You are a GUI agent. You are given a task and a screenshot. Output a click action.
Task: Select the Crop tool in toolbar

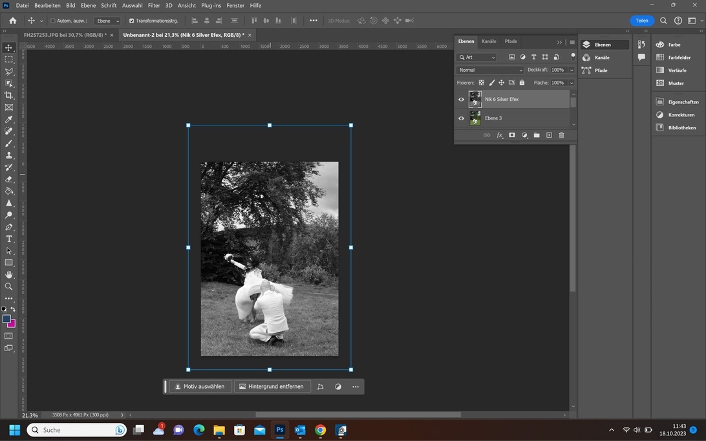(9, 95)
